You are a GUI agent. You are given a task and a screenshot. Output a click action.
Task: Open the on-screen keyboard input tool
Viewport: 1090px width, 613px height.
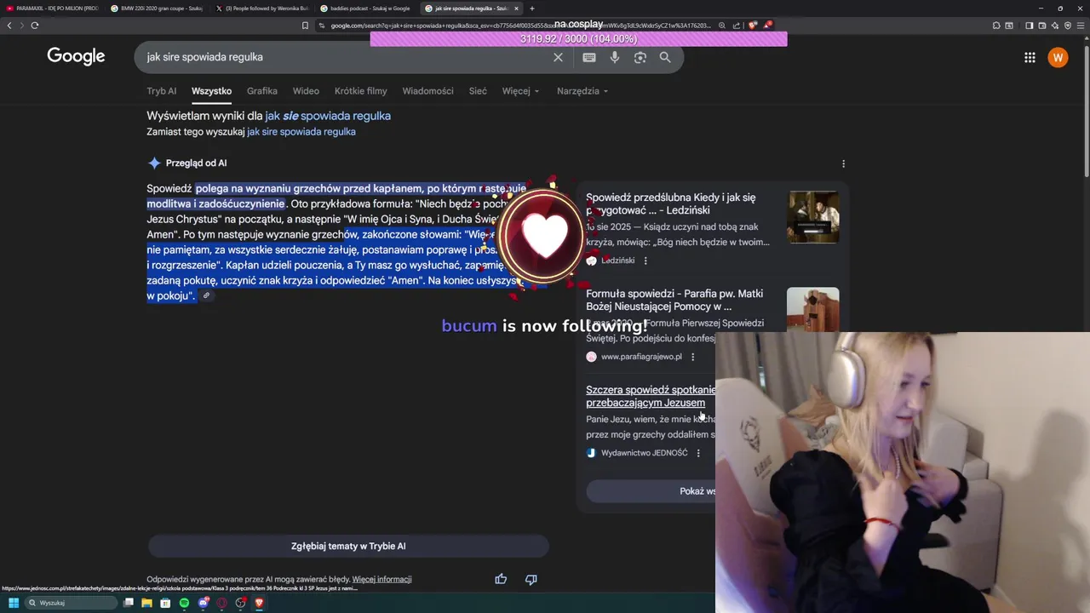tap(589, 57)
